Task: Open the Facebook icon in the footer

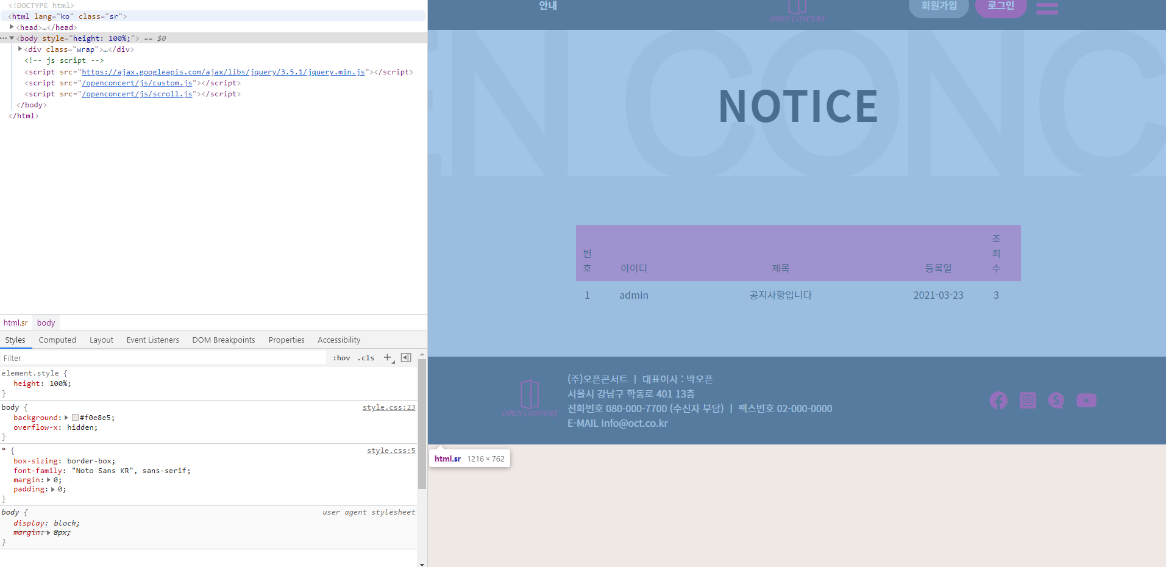Action: (998, 401)
